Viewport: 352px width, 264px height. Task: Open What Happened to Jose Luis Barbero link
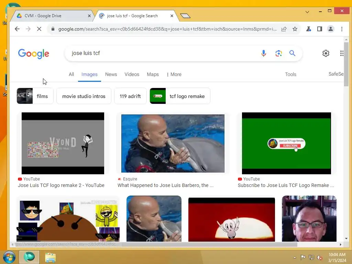tap(165, 185)
